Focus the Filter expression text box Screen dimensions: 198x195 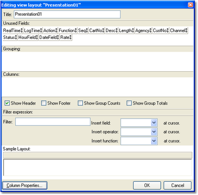pyautogui.click(x=53, y=122)
